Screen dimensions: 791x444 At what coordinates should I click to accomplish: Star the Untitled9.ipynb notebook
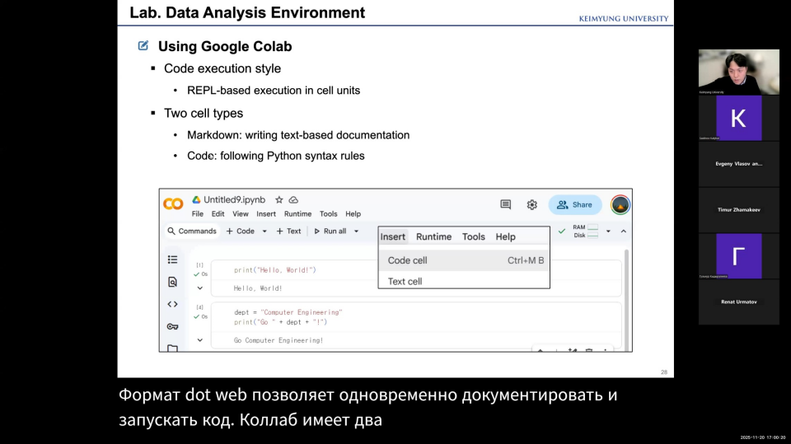pyautogui.click(x=279, y=200)
